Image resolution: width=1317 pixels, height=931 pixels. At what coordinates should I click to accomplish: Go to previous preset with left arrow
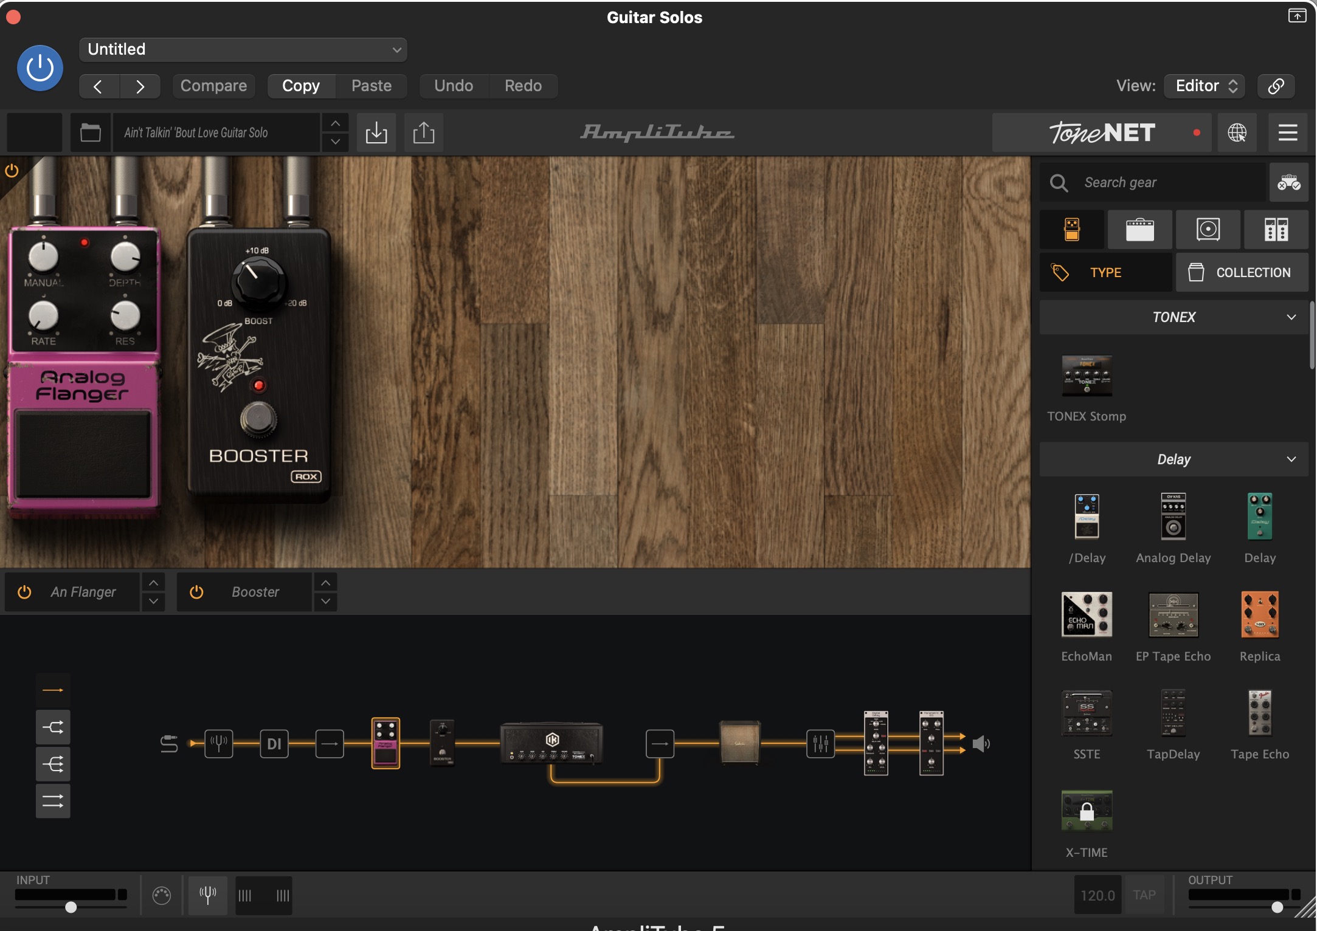pyautogui.click(x=99, y=86)
